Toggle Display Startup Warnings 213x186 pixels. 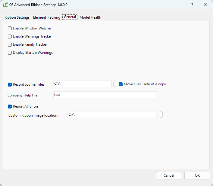coord(10,53)
